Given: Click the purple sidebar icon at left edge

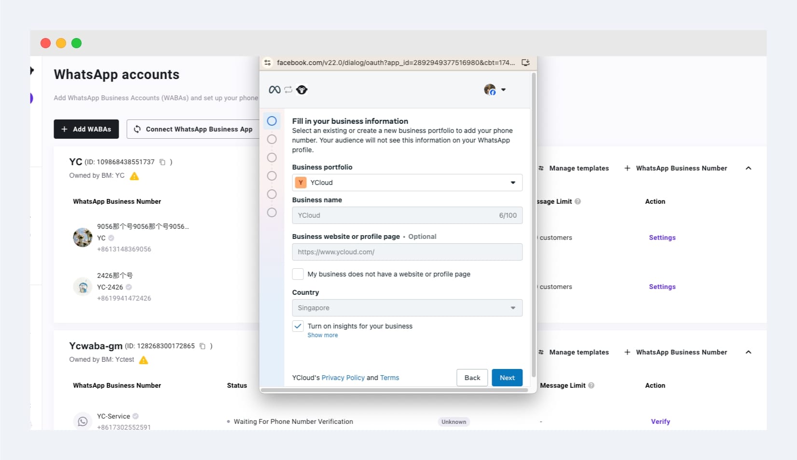Looking at the screenshot, I should pyautogui.click(x=31, y=98).
